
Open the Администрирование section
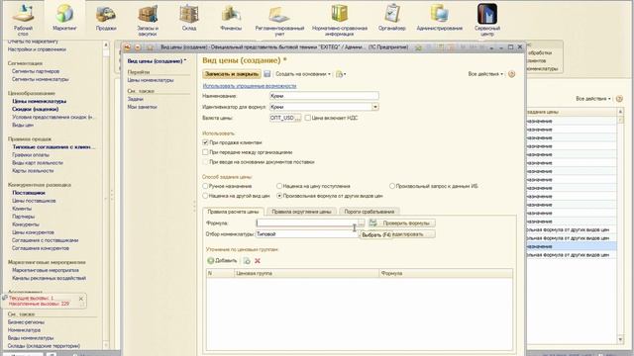[440, 18]
